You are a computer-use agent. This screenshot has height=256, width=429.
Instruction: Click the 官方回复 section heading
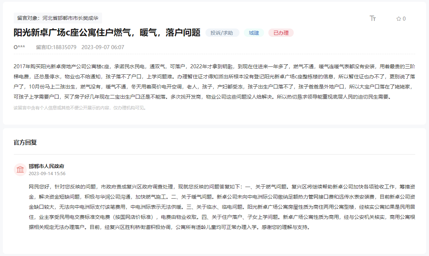point(25,142)
